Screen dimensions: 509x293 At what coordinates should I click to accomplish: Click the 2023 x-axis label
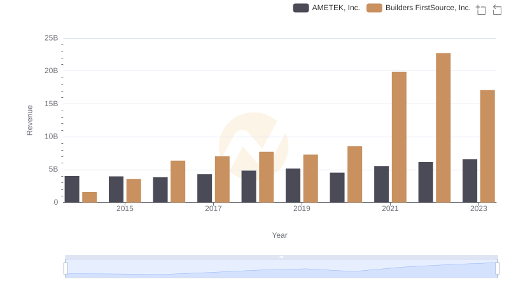(x=478, y=208)
